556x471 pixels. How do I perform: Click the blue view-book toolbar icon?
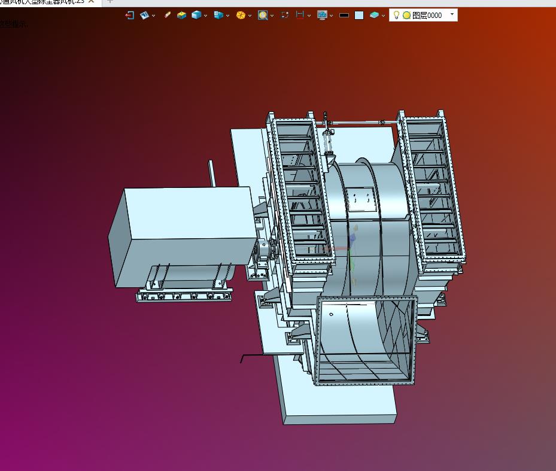[144, 15]
